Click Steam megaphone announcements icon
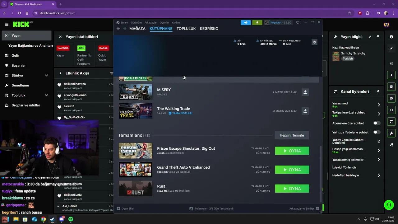 [x=246, y=23]
